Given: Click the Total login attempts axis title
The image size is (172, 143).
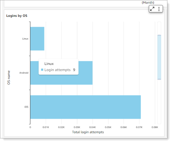Looking at the screenshot, I should coord(88,132).
